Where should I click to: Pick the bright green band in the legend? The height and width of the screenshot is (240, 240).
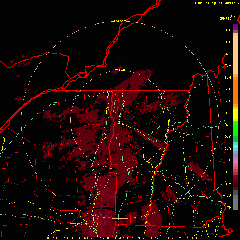pos(235,129)
